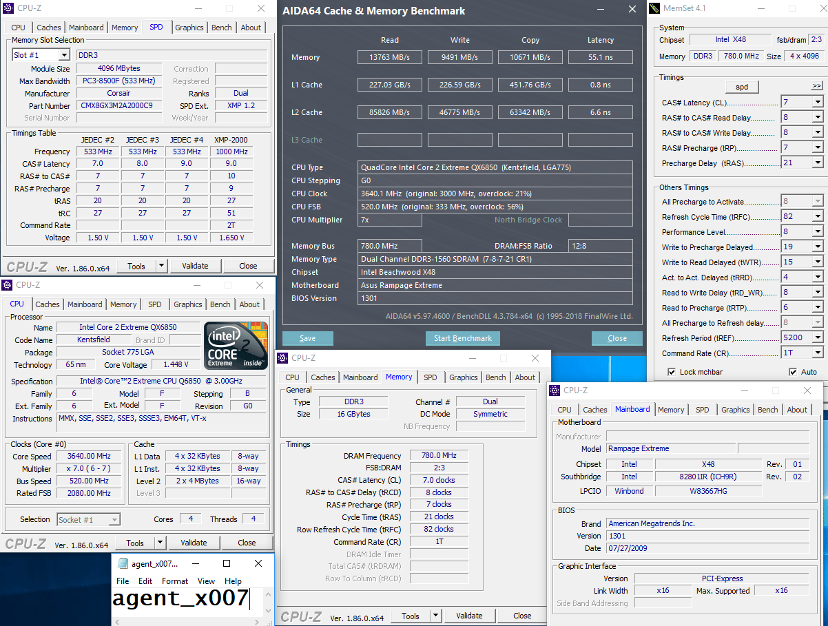The height and width of the screenshot is (626, 828).
Task: Open SPD tab in Memory CPU-Z window
Action: pos(431,377)
